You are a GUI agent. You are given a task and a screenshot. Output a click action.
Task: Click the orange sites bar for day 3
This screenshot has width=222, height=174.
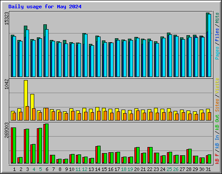(x=27, y=113)
